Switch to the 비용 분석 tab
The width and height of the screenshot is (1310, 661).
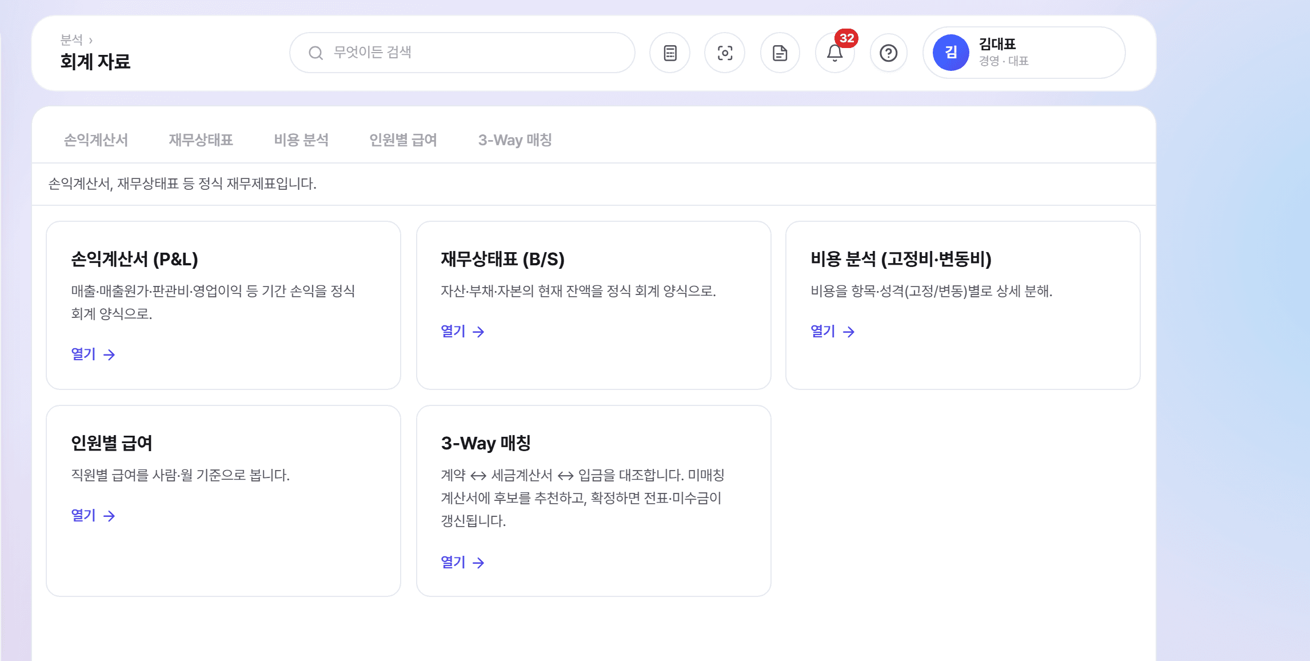[x=301, y=140]
